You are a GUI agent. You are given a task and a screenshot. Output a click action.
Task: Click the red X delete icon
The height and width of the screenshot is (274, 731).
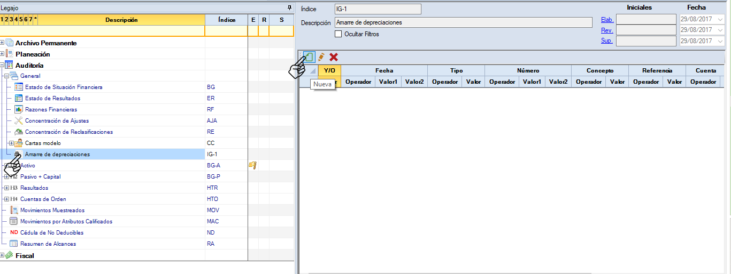(334, 57)
